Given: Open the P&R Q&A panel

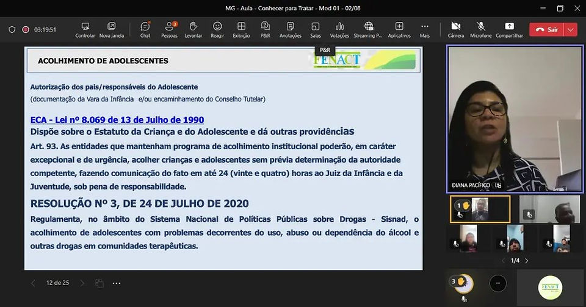Looking at the screenshot, I should pos(266,30).
